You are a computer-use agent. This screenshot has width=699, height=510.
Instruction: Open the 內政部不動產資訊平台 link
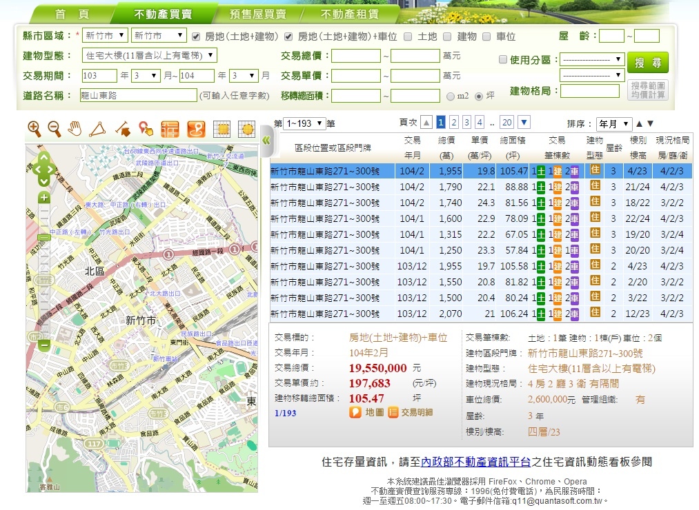(x=475, y=462)
